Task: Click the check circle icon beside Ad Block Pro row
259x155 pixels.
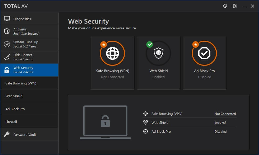Action: pos(146,131)
